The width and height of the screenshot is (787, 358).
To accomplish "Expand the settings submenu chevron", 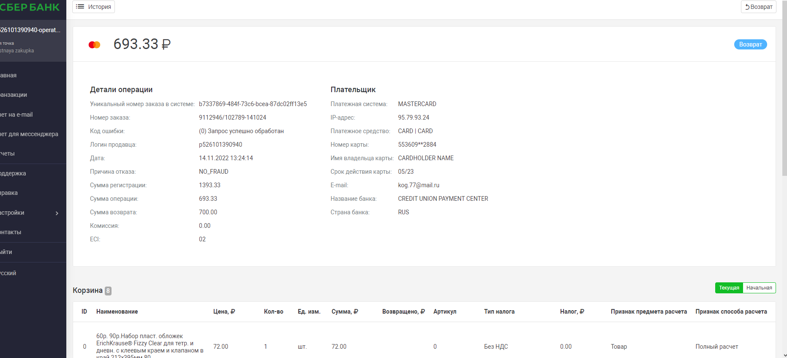I will (x=57, y=213).
